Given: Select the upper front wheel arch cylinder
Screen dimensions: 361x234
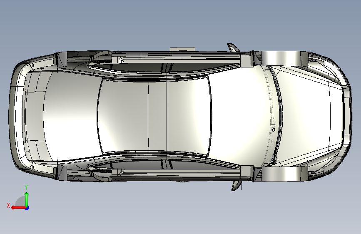Looking at the screenshot, I should pos(284,58).
